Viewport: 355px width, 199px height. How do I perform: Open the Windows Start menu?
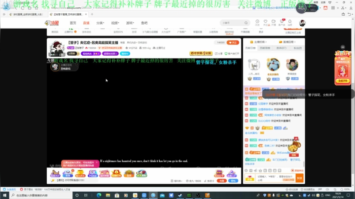4,195
